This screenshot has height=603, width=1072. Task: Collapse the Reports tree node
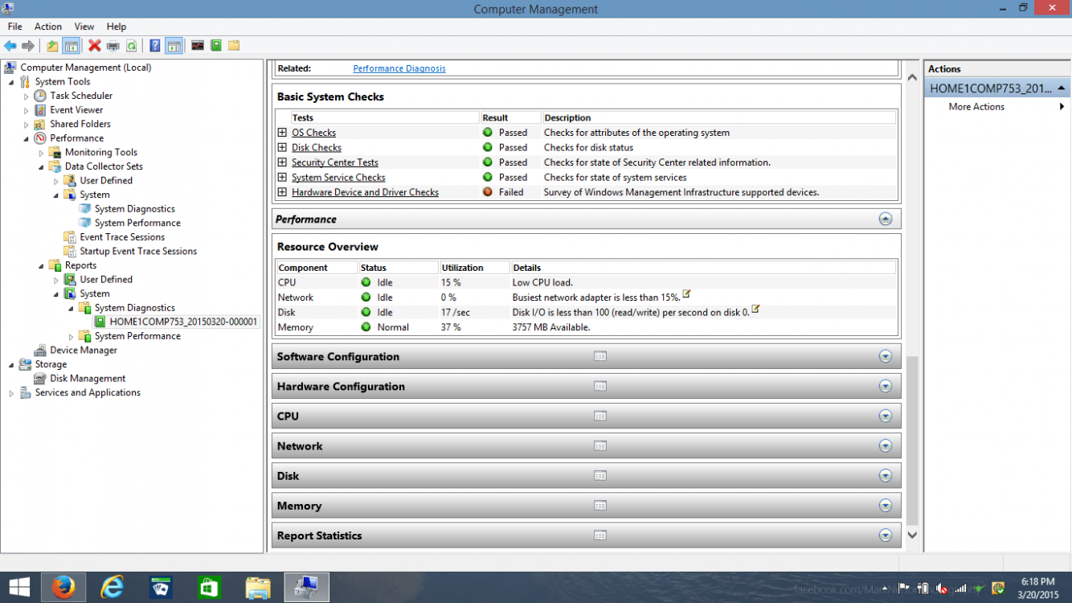tap(41, 266)
